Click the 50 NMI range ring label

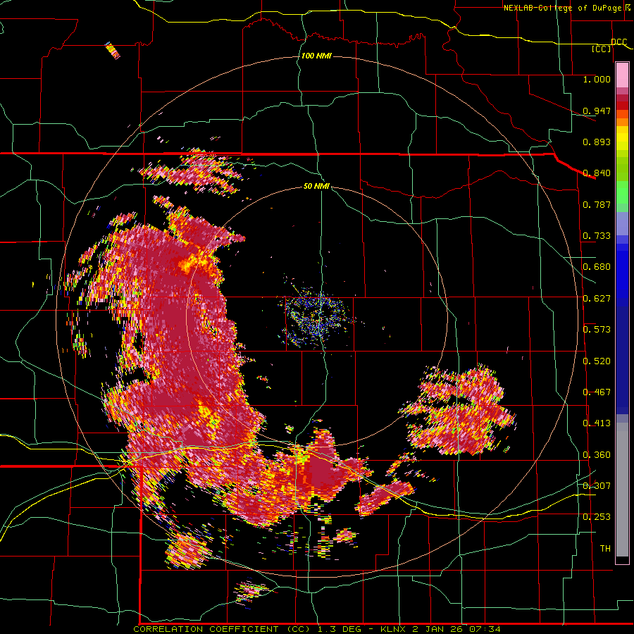(316, 186)
